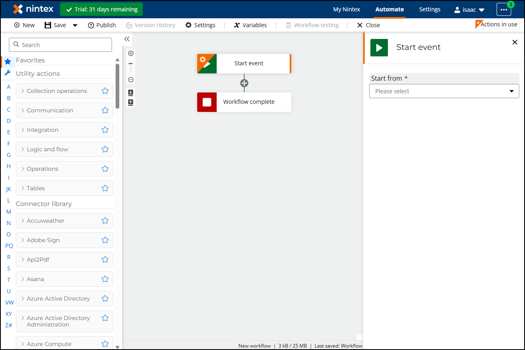Close the Start event configuration panel
Viewport: 525px width, 350px height.
pos(515,42)
